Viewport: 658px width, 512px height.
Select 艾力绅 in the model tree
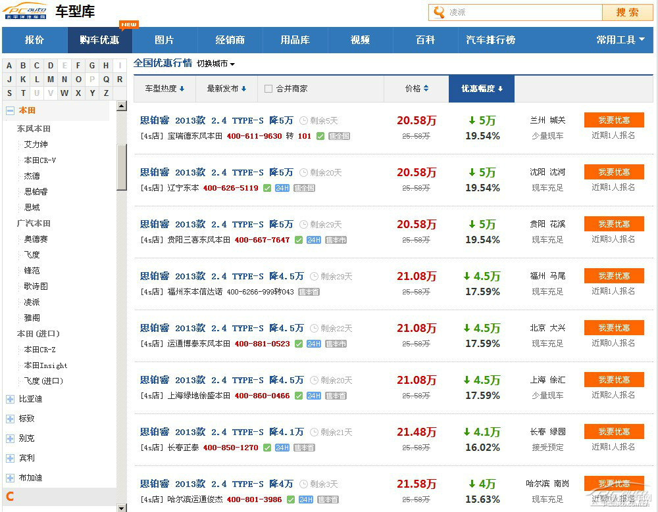(36, 145)
